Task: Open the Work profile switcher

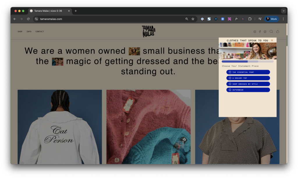Action: point(272,19)
